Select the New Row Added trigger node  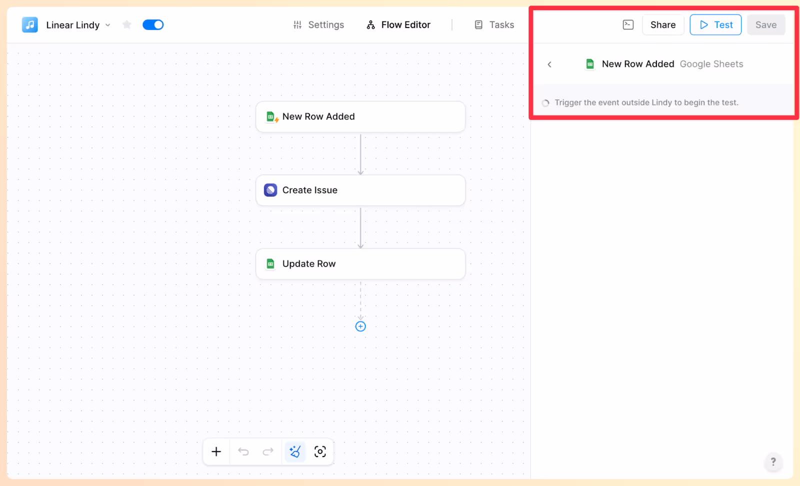click(x=360, y=117)
